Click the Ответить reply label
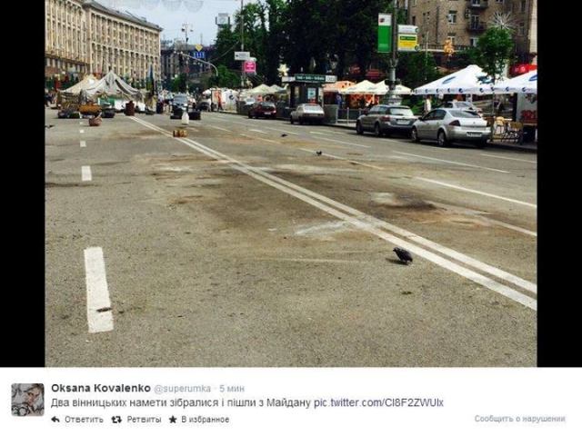The width and height of the screenshot is (582, 436). (x=84, y=420)
